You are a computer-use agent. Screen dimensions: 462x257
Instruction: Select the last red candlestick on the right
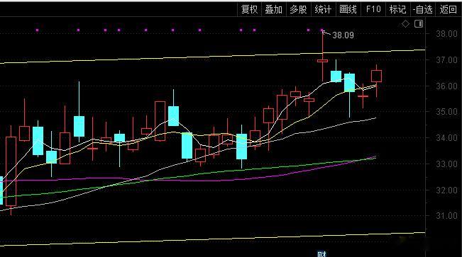tap(377, 76)
